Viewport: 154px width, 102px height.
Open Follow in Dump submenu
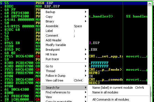[x=64, y=76]
